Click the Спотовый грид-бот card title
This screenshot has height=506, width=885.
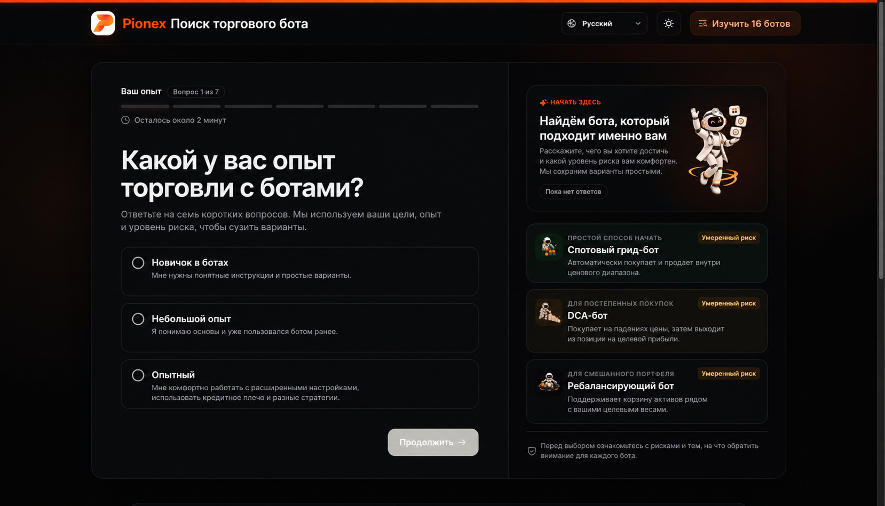point(613,250)
